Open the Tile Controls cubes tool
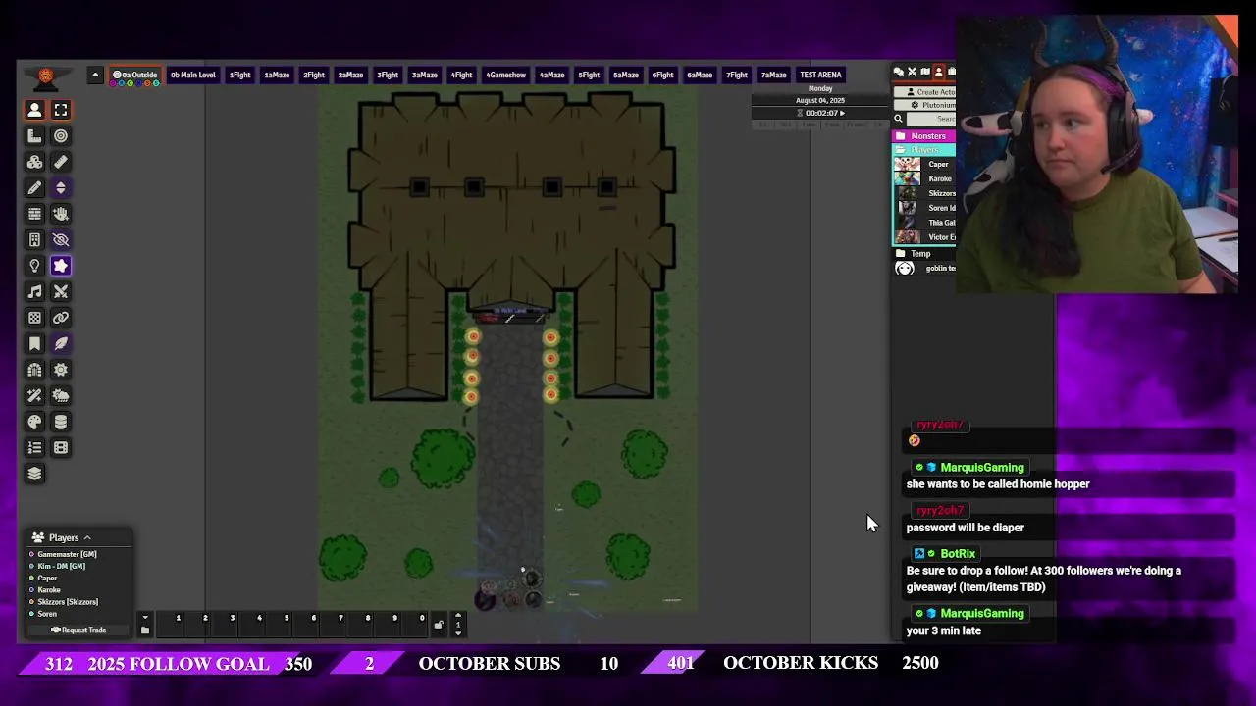Screen dimensions: 1256x706 [x=34, y=162]
